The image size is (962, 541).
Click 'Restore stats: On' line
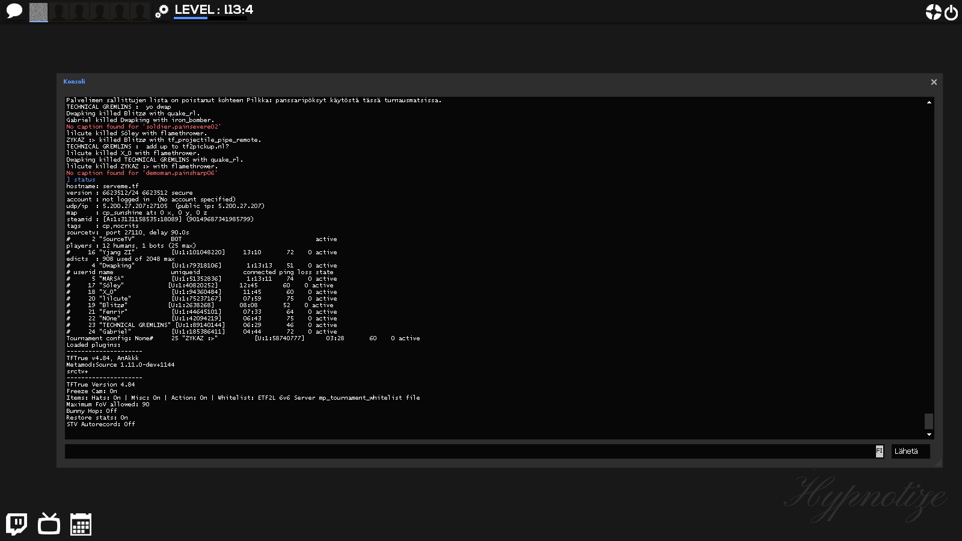97,418
